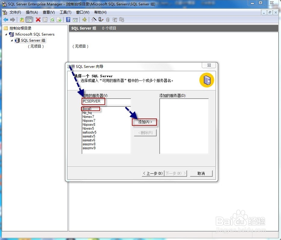Open Help with blue question mark icon
The height and width of the screenshot is (240, 281).
point(68,20)
